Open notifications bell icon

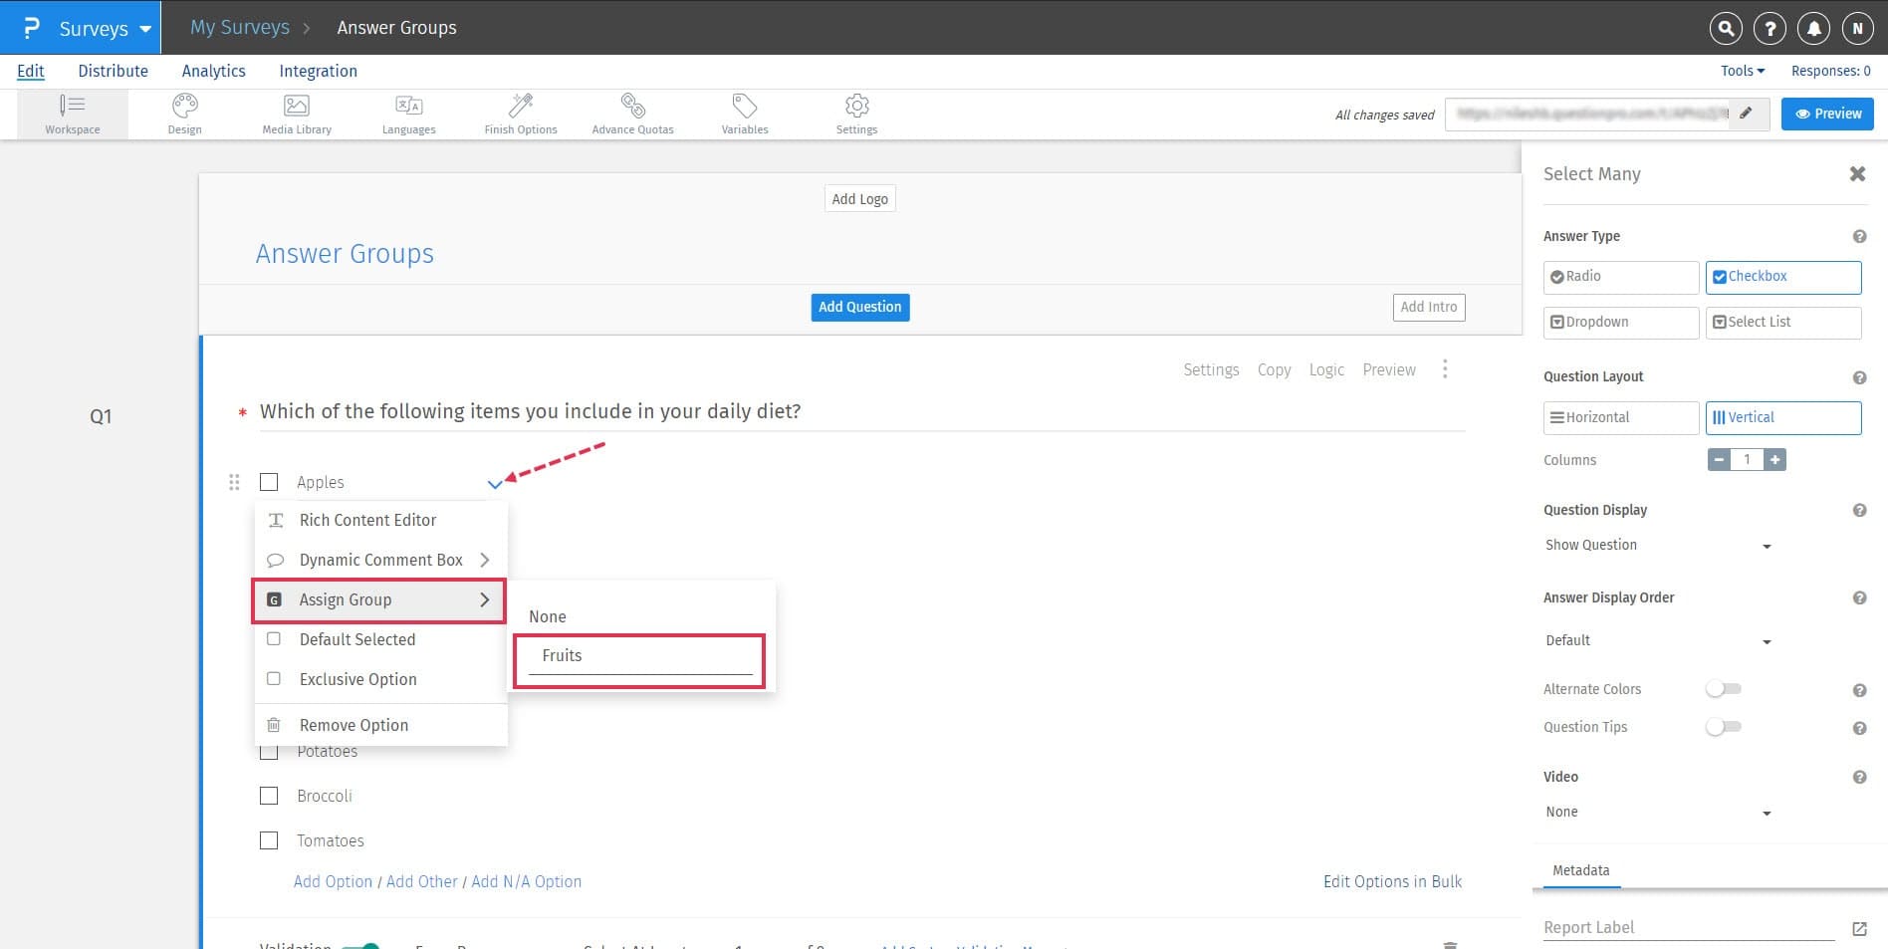(1813, 29)
